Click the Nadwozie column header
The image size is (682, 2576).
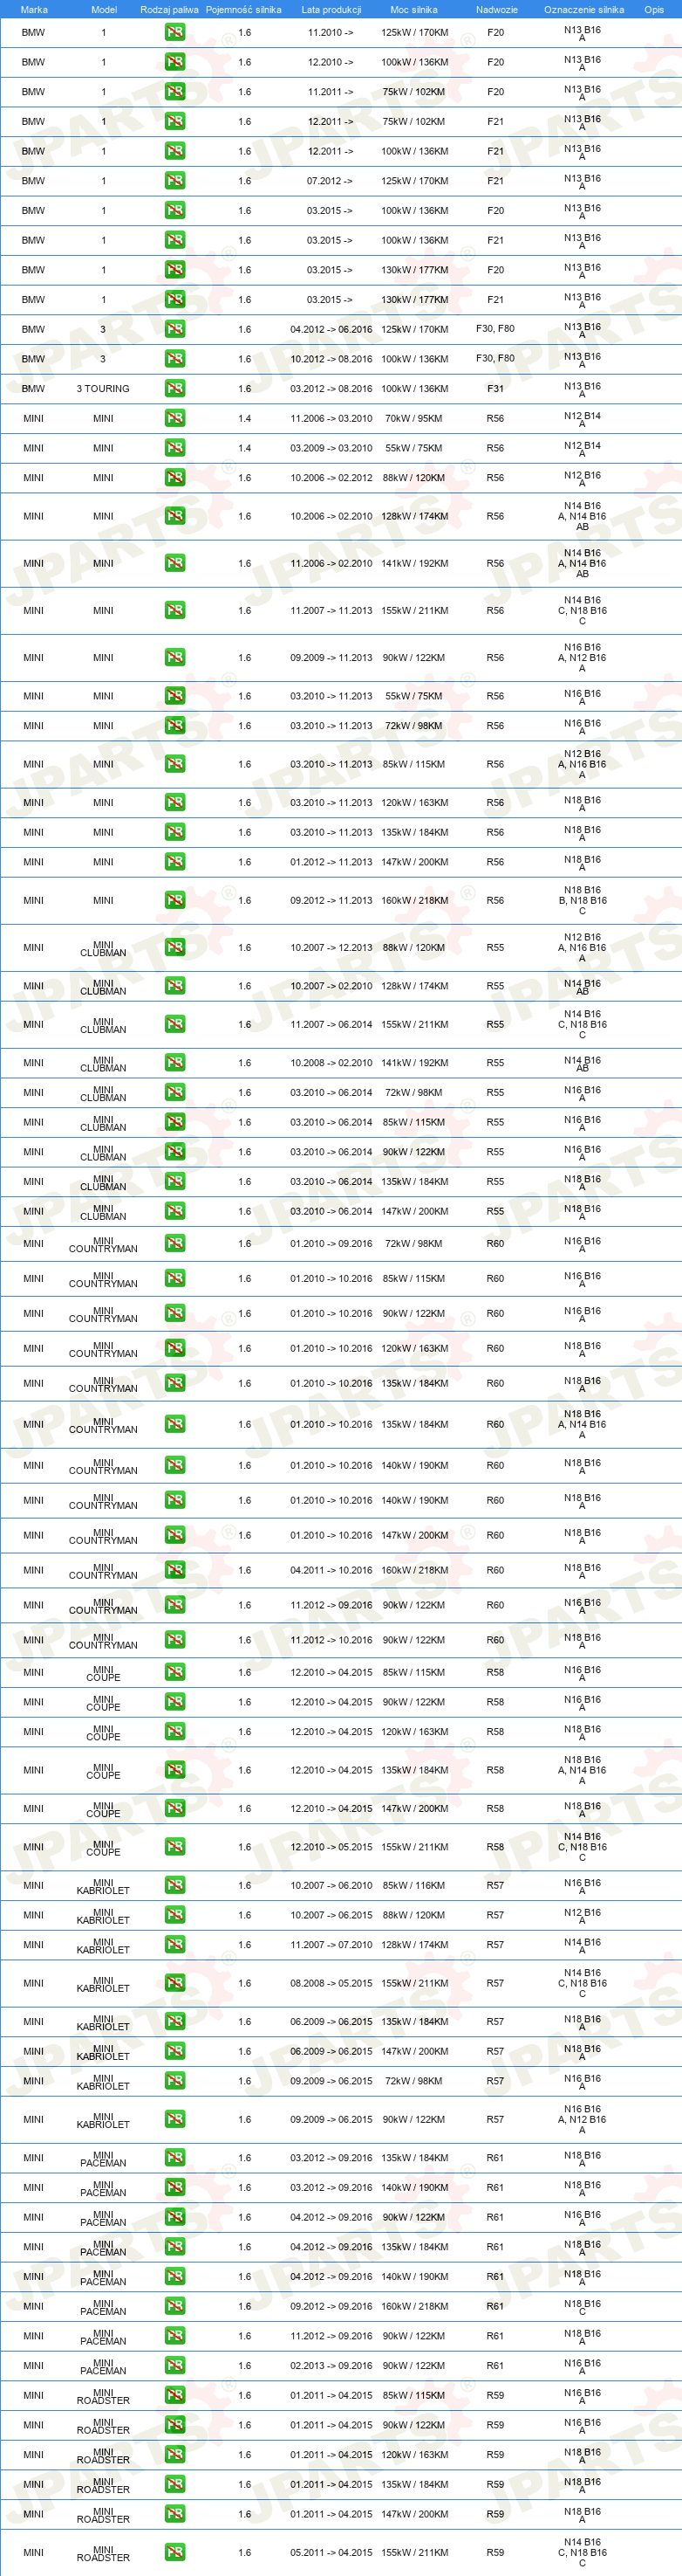pyautogui.click(x=496, y=10)
